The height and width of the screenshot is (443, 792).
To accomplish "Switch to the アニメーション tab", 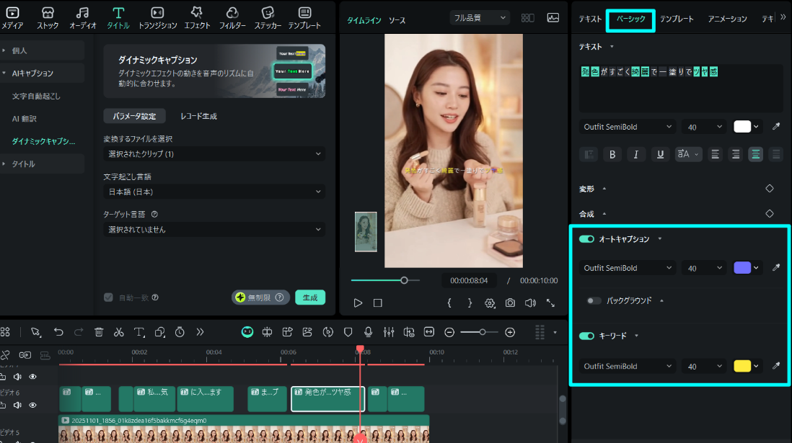I will (x=727, y=19).
